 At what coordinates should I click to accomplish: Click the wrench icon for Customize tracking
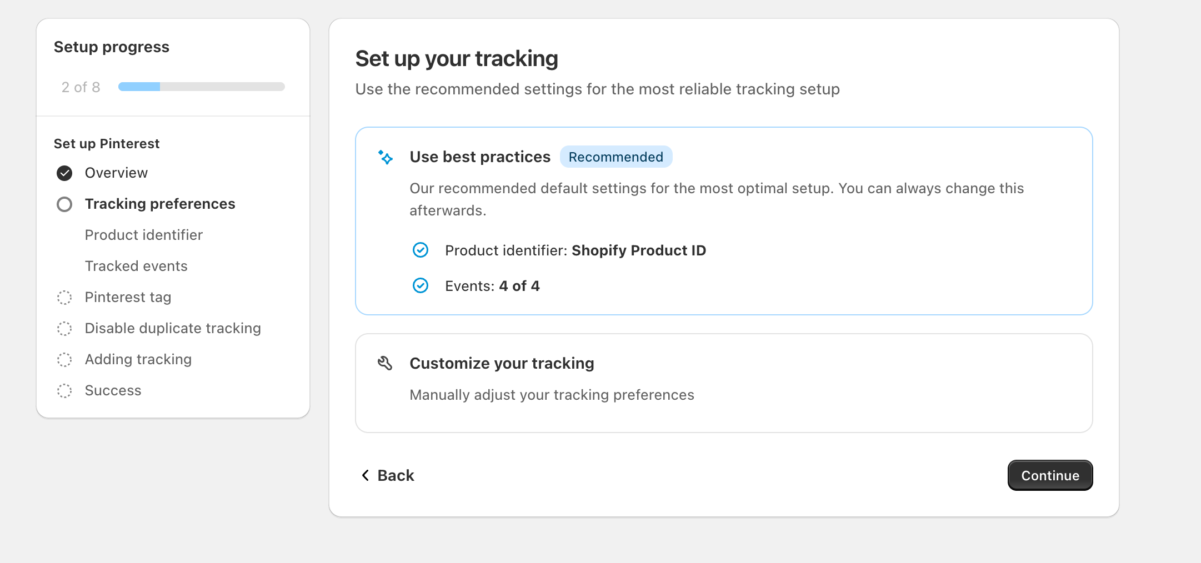click(x=385, y=364)
